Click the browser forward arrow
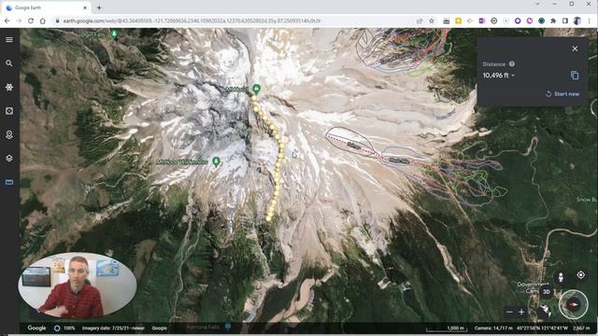The image size is (598, 336). click(x=19, y=21)
